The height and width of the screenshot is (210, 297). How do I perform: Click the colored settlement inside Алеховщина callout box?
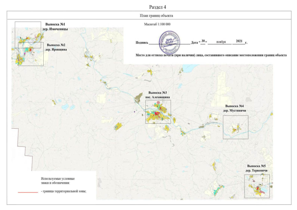point(157,113)
